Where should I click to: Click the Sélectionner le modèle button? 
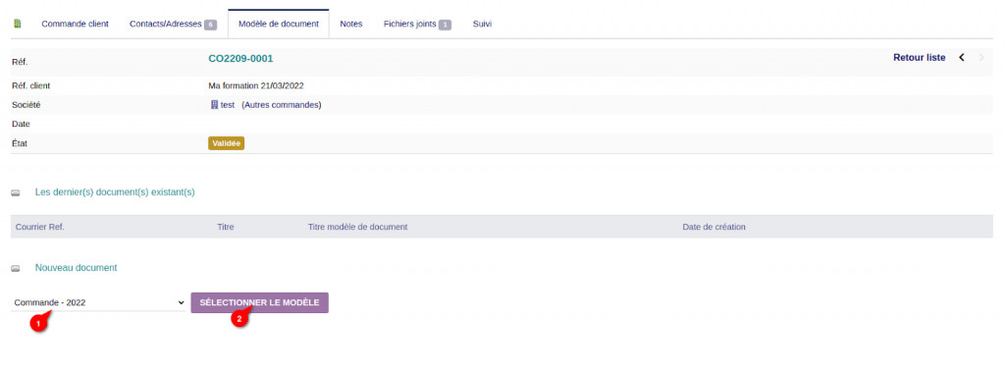click(x=259, y=302)
